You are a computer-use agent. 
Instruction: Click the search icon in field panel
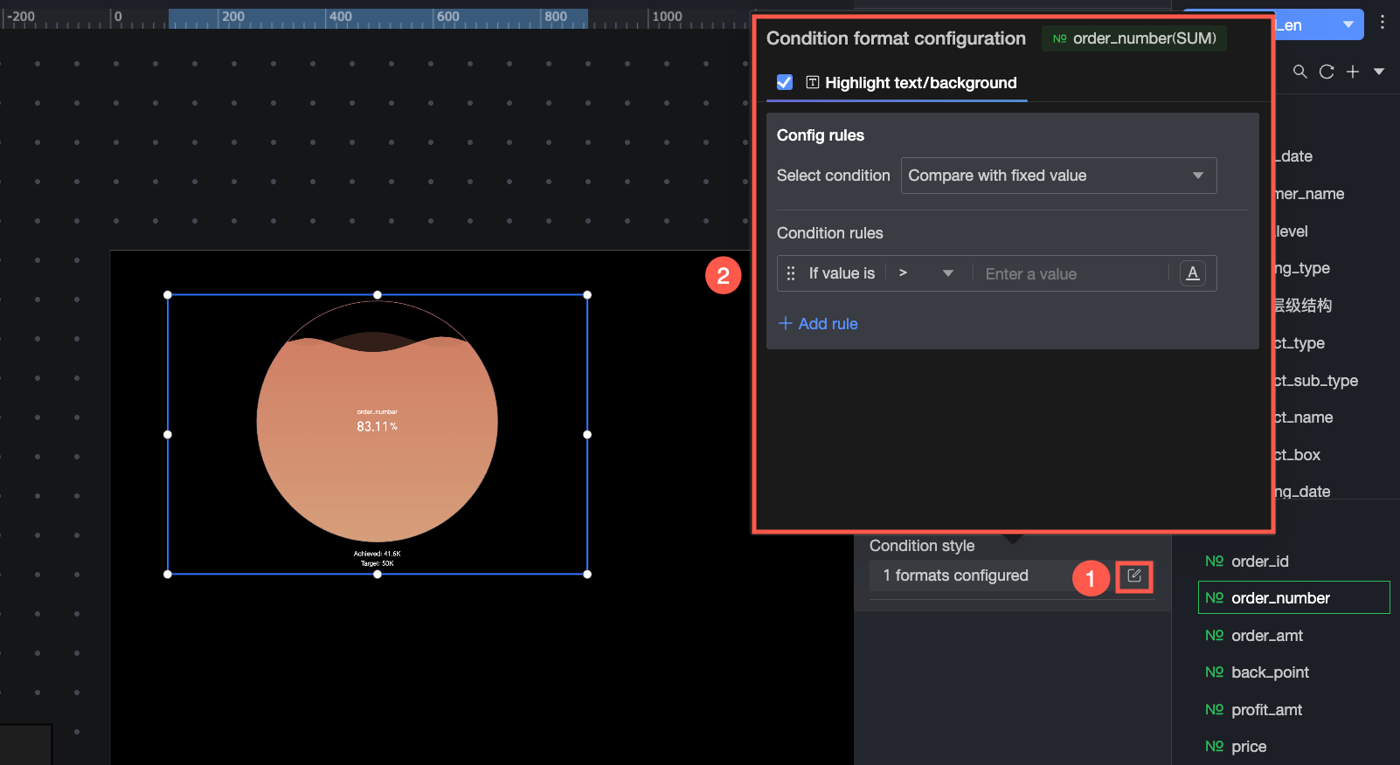tap(1300, 72)
